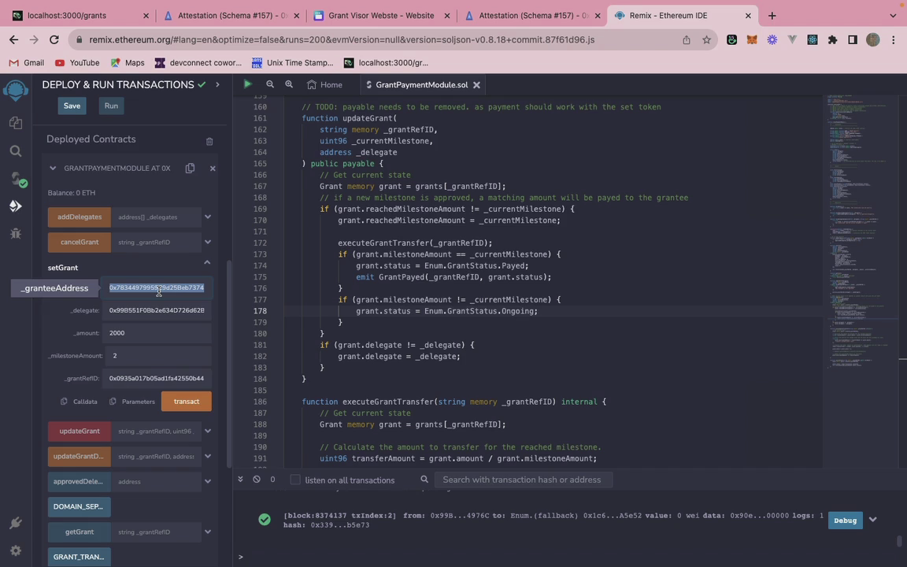Expand the updateGrant function inputs
The height and width of the screenshot is (567, 907).
pyautogui.click(x=208, y=431)
